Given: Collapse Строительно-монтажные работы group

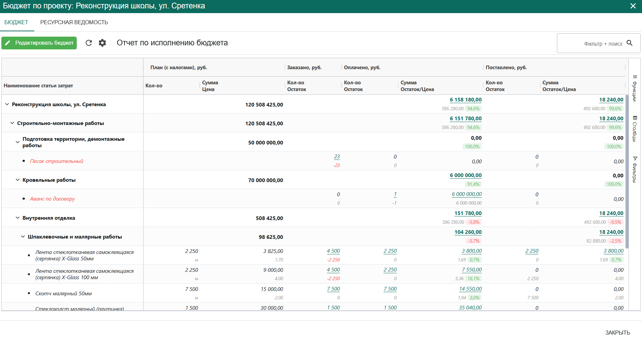Looking at the screenshot, I should click(12, 123).
